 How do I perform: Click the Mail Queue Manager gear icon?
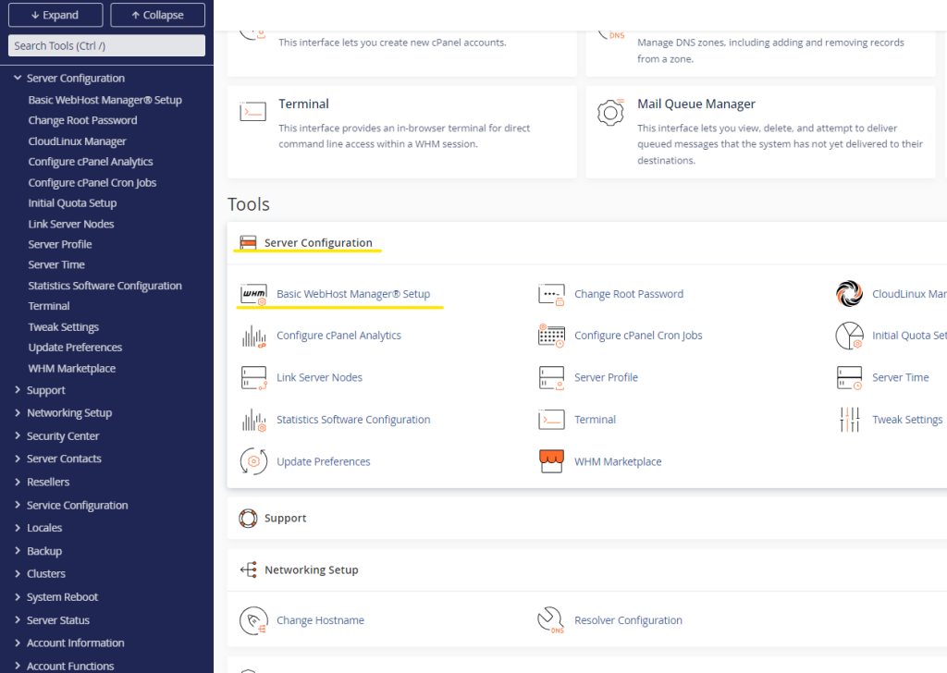(610, 112)
